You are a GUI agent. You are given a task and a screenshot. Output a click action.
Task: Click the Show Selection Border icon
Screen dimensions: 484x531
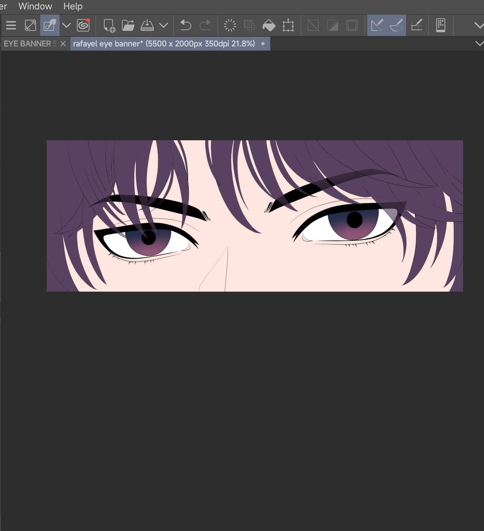352,25
